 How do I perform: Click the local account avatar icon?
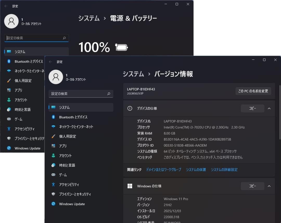pos(56,77)
